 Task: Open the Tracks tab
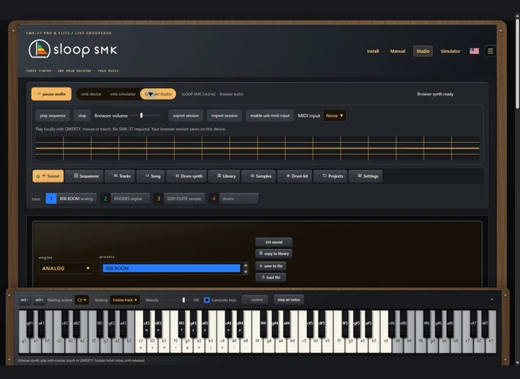point(120,176)
